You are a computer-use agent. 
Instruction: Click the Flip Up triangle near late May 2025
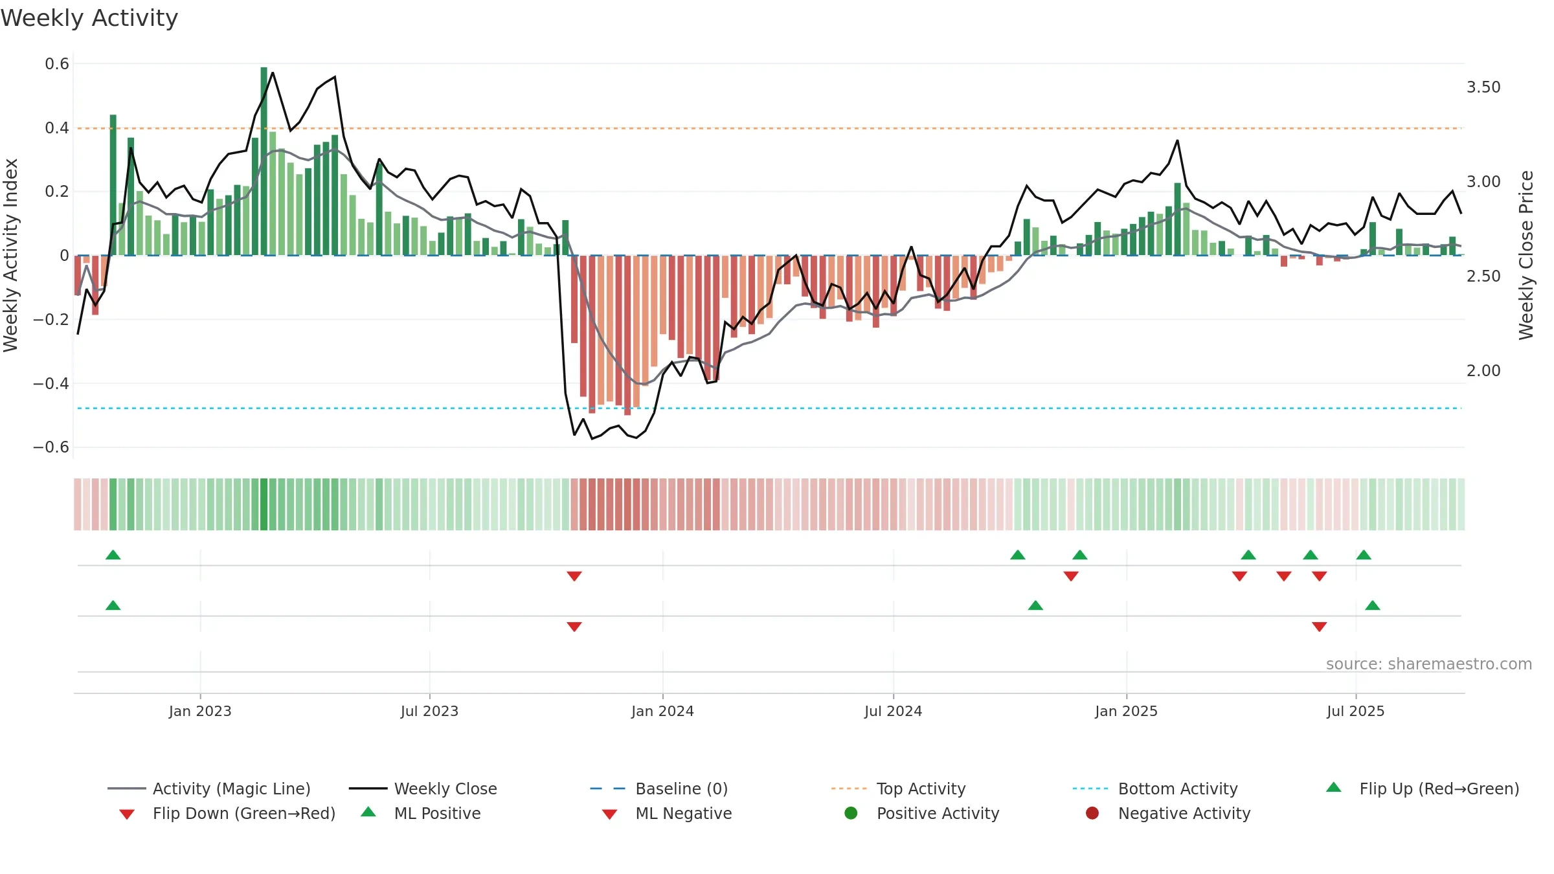[1311, 555]
